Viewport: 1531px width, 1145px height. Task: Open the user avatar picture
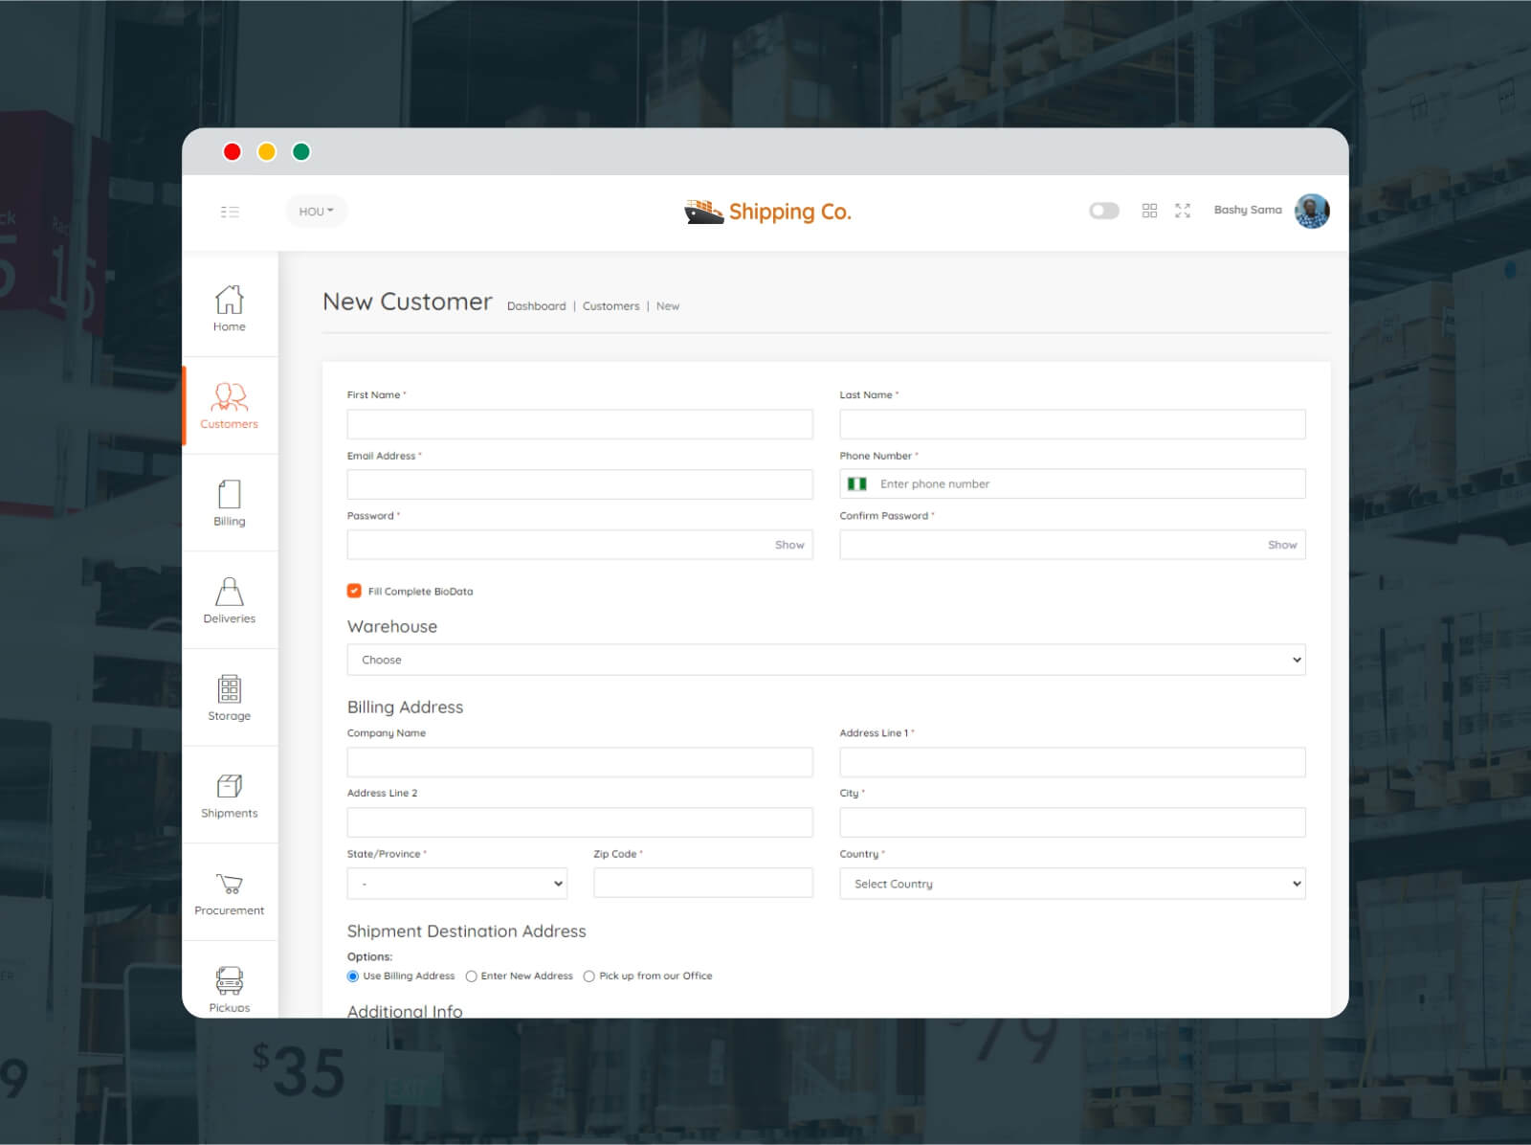(x=1312, y=211)
